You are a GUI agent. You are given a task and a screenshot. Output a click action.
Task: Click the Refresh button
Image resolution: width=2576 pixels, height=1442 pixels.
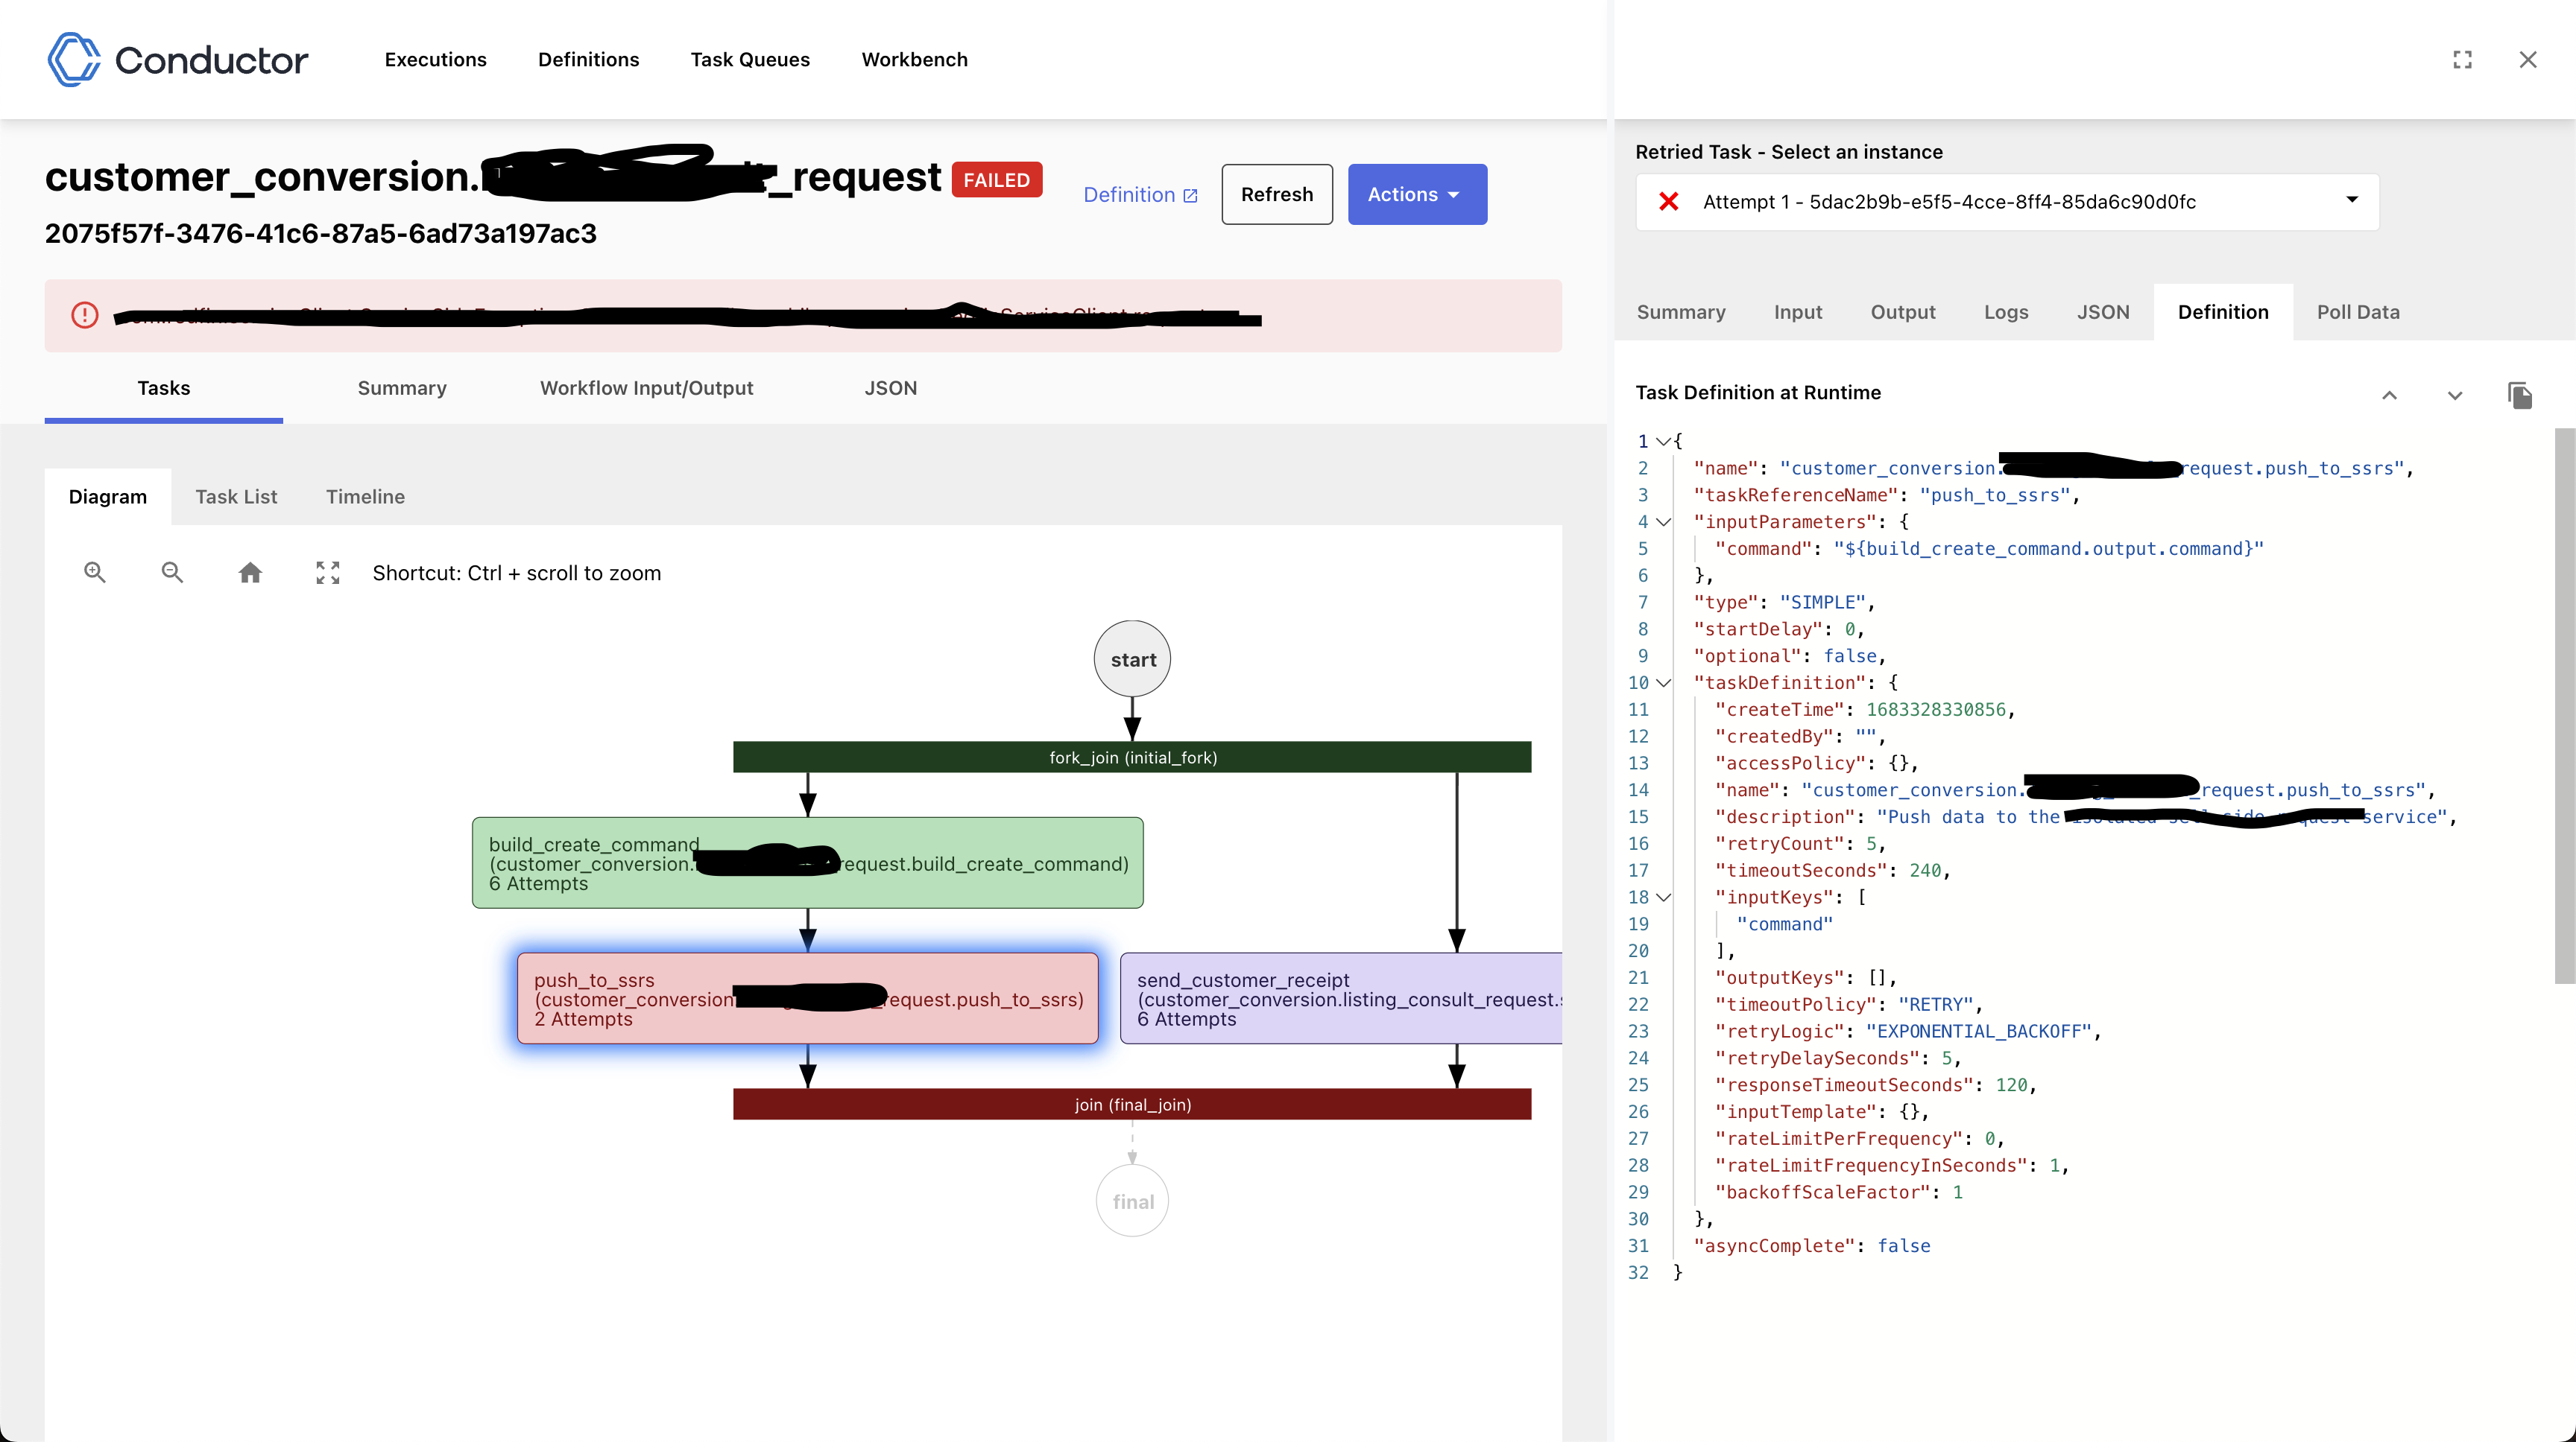(1276, 194)
